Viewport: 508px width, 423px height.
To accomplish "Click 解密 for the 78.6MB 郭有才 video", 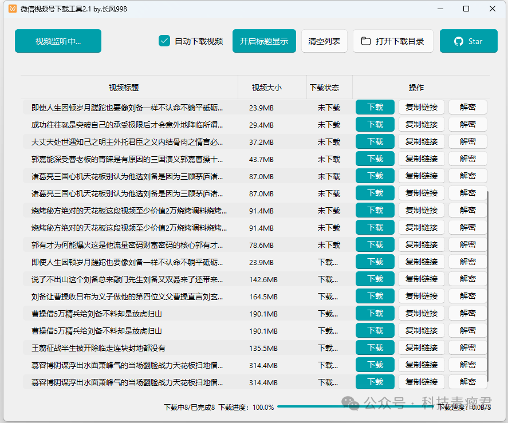I will (x=467, y=244).
